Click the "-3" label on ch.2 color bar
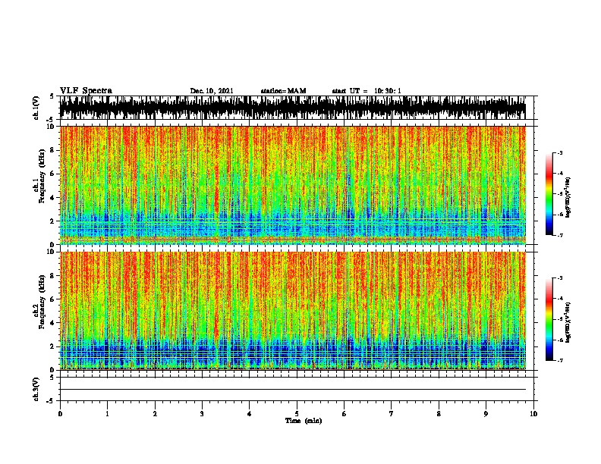This screenshot has width=601, height=464. click(559, 278)
